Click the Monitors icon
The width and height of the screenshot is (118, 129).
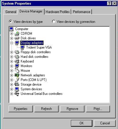pyautogui.click(x=17, y=66)
